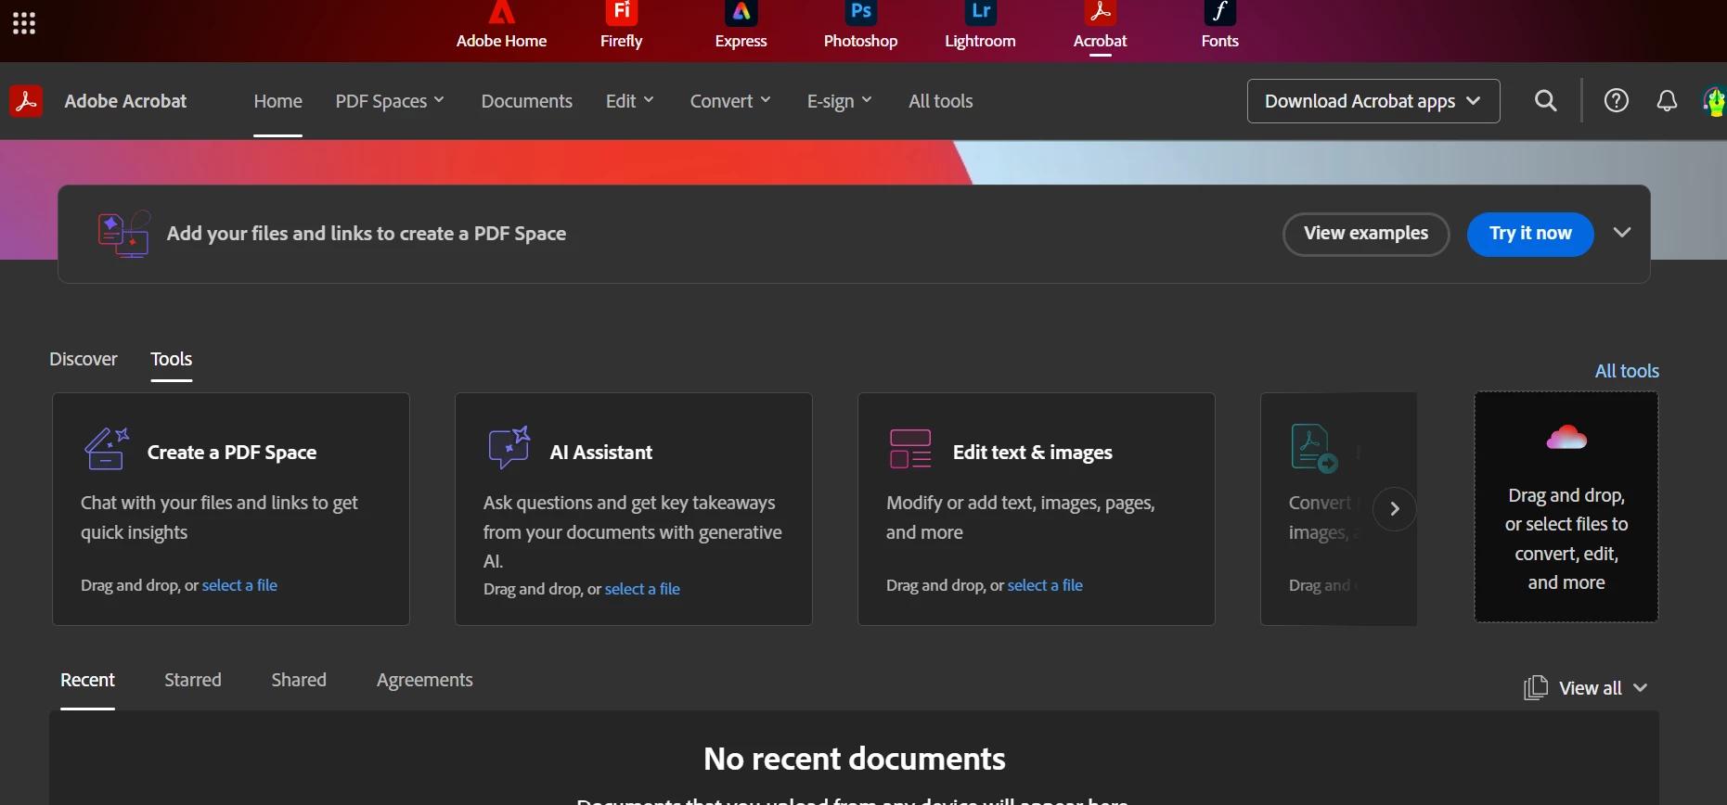Open the help question mark icon

1617,101
